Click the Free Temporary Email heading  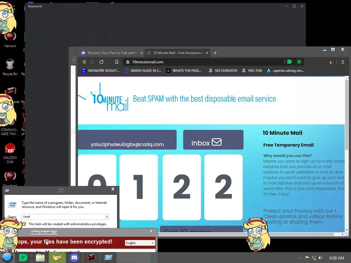pos(288,145)
